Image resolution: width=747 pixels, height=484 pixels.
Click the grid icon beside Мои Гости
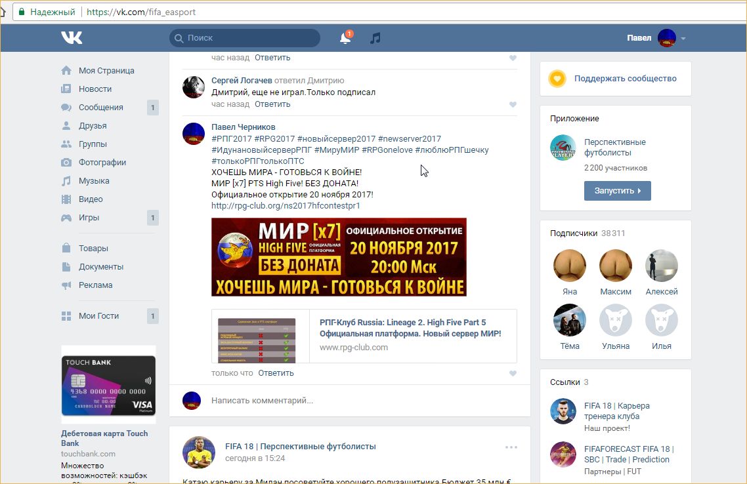click(66, 316)
